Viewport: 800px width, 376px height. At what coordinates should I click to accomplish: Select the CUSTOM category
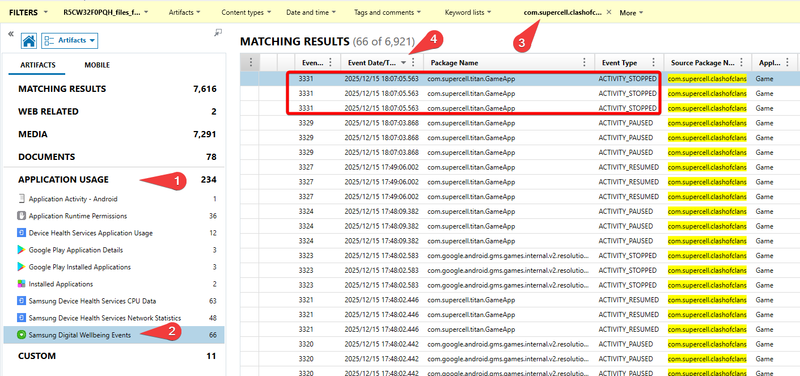pos(117,356)
